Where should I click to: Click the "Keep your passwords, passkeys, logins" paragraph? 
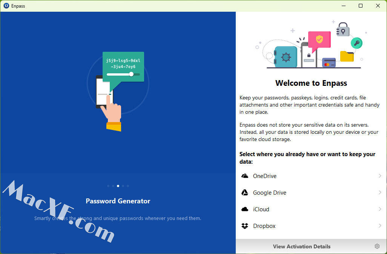pos(309,105)
